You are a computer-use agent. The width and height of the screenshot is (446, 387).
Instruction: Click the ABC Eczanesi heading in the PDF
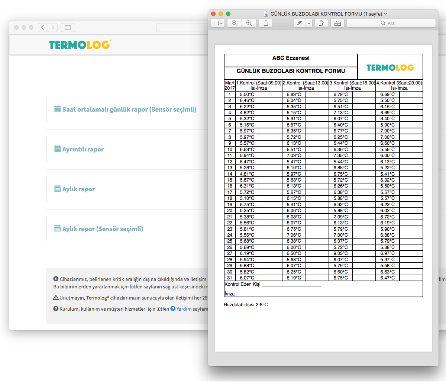coord(291,58)
